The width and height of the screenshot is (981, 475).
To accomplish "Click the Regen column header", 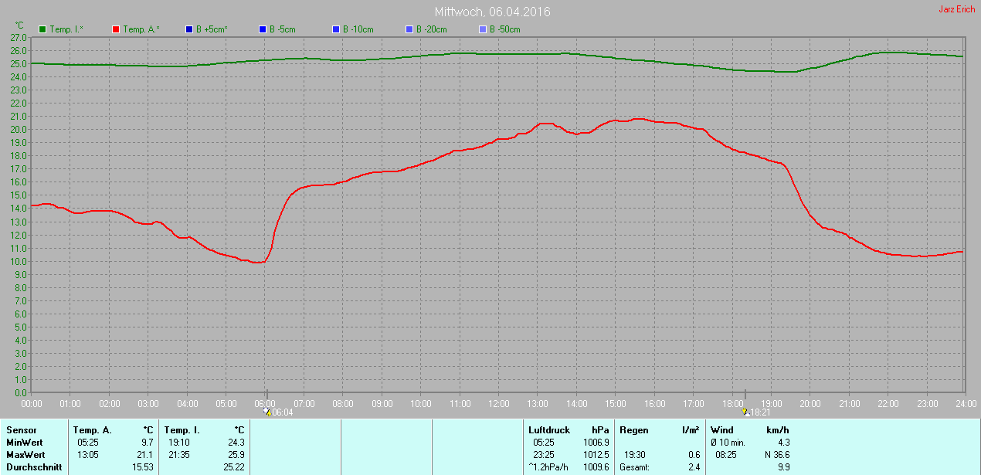I will point(633,430).
